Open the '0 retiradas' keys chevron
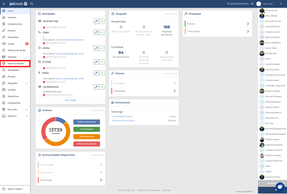 pos(174,83)
